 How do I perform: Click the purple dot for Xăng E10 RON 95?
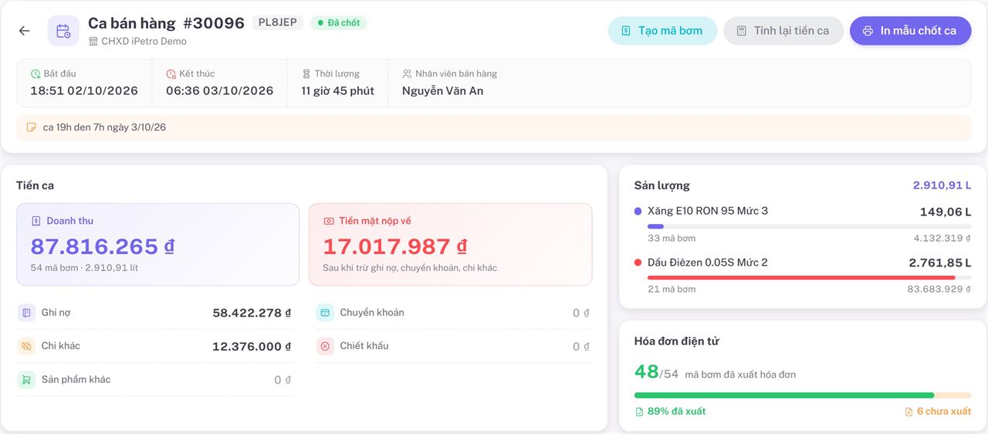[x=638, y=211]
